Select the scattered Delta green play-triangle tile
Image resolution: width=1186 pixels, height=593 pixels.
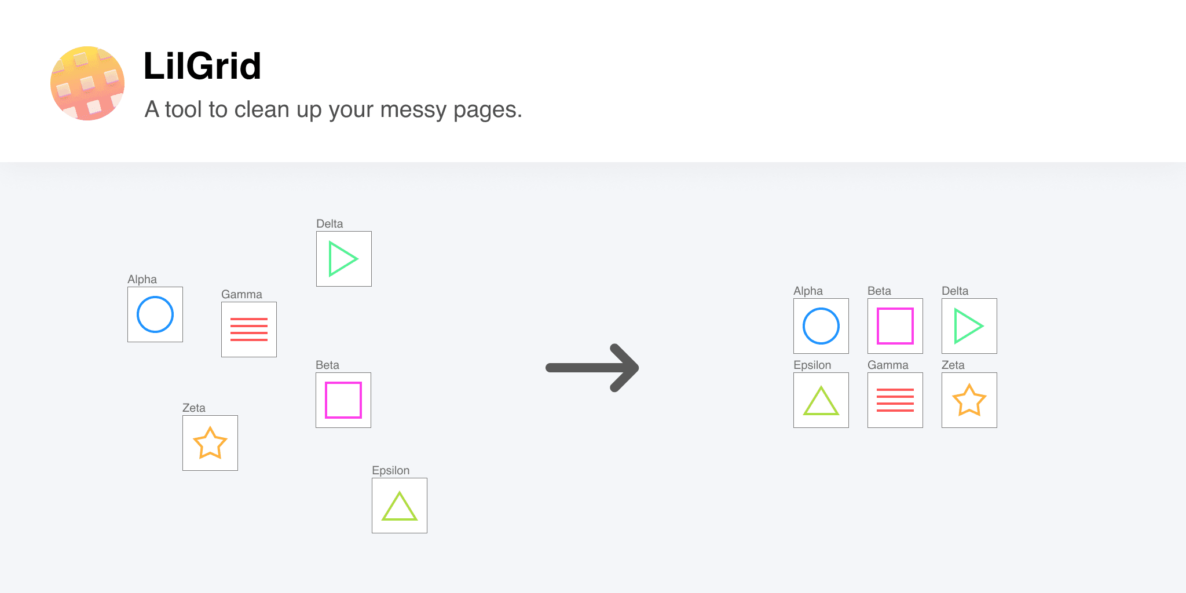click(344, 259)
